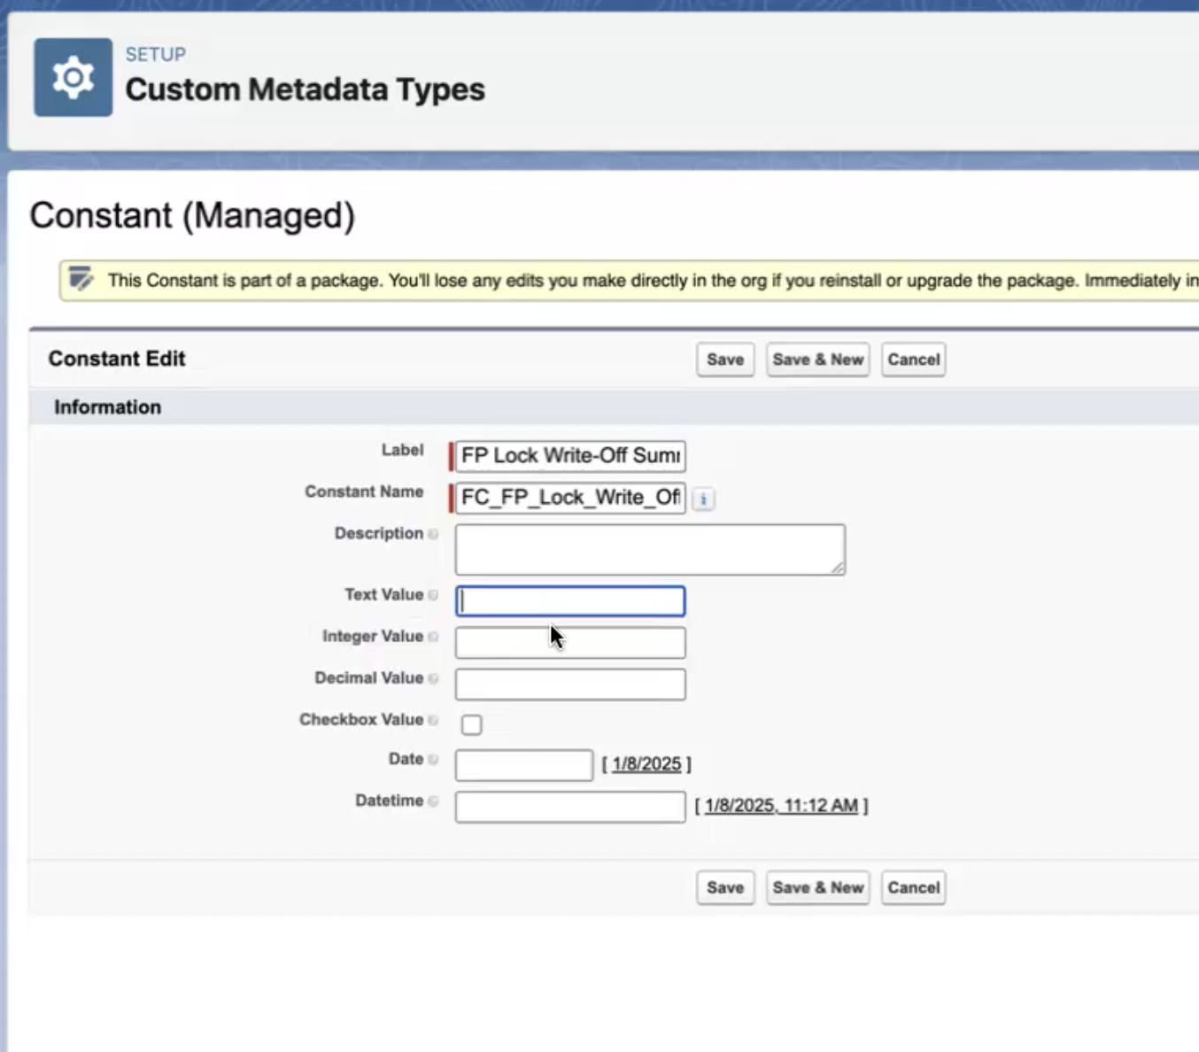Click into the Integer Value field

point(570,643)
